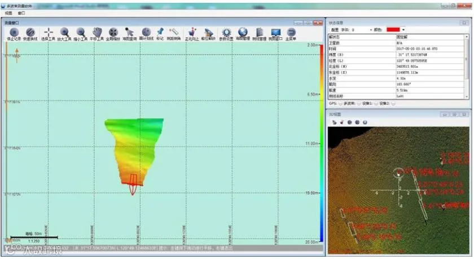Open the 窗口 menu in the menu bar
The width and height of the screenshot is (474, 259).
21,13
